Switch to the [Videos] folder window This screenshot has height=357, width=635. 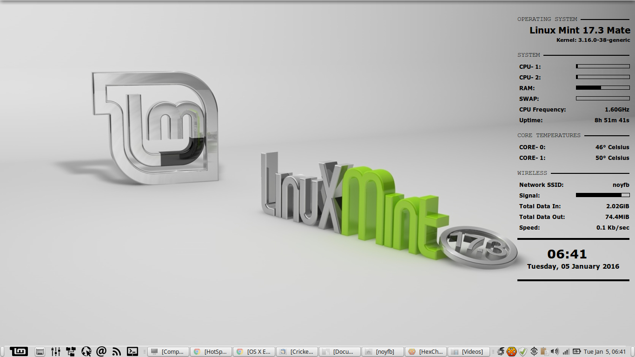[x=468, y=352]
